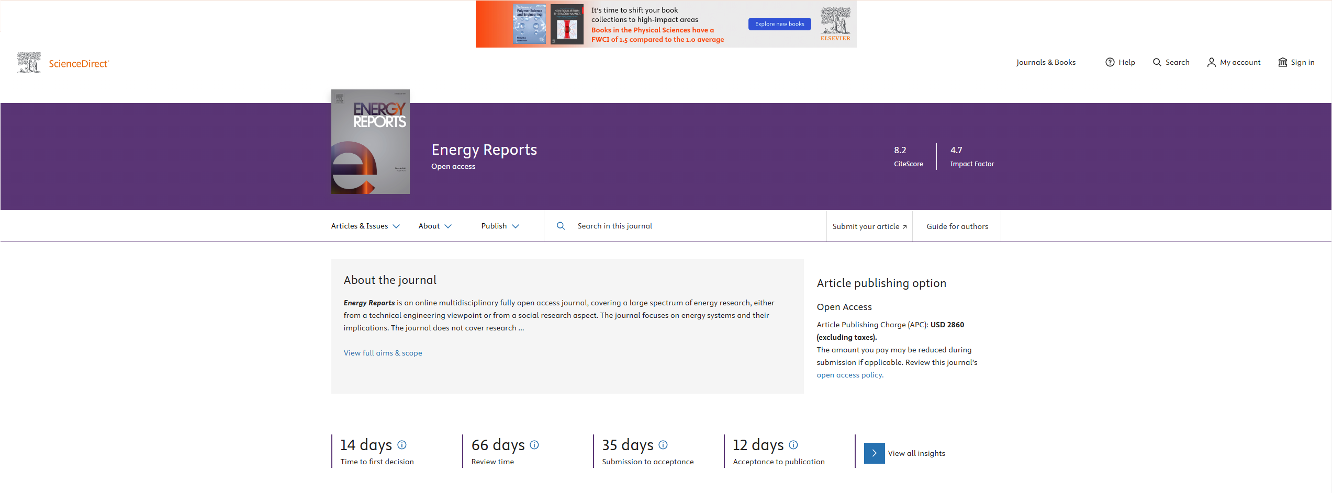Click chevron beside About

pyautogui.click(x=448, y=226)
